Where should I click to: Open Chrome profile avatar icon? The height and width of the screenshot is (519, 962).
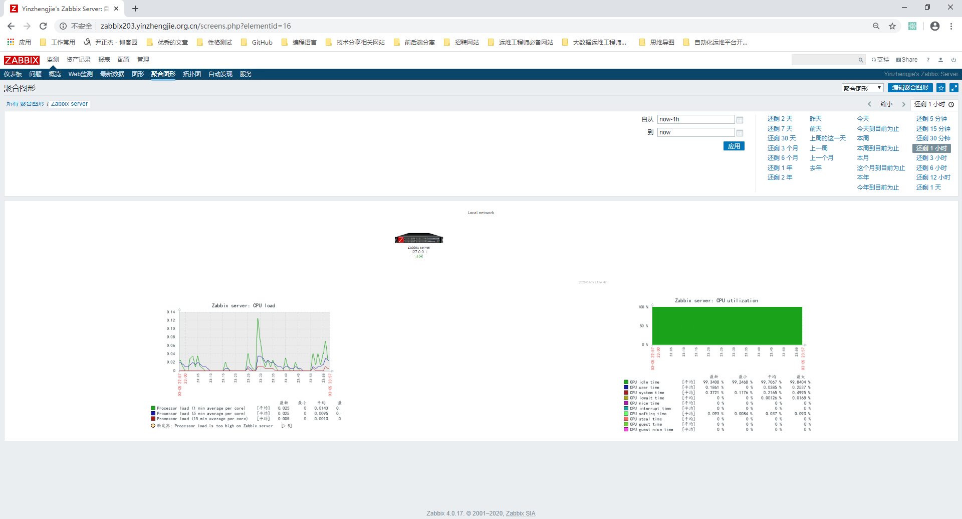click(935, 26)
